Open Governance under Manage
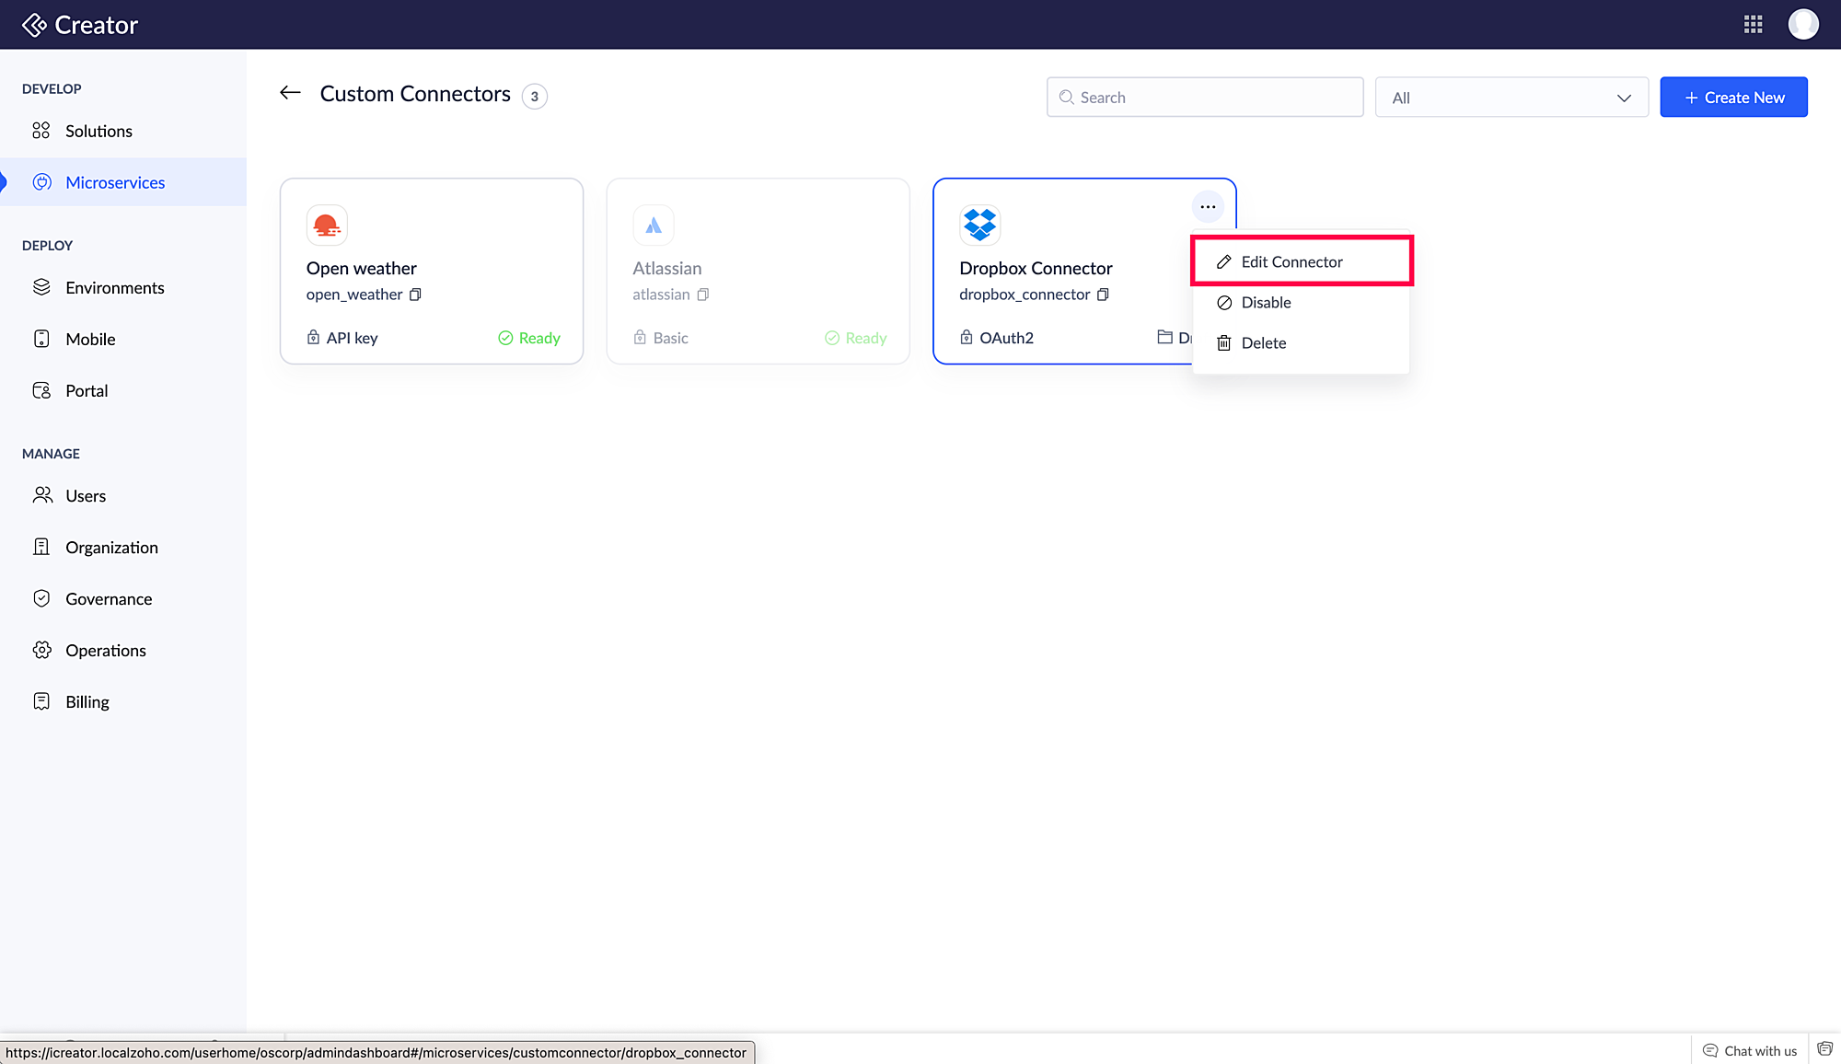The image size is (1841, 1064). pyautogui.click(x=109, y=599)
